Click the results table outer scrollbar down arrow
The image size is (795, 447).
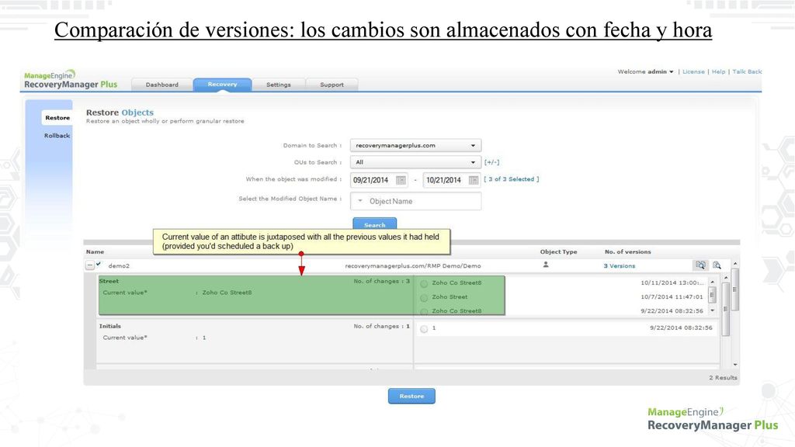[735, 365]
